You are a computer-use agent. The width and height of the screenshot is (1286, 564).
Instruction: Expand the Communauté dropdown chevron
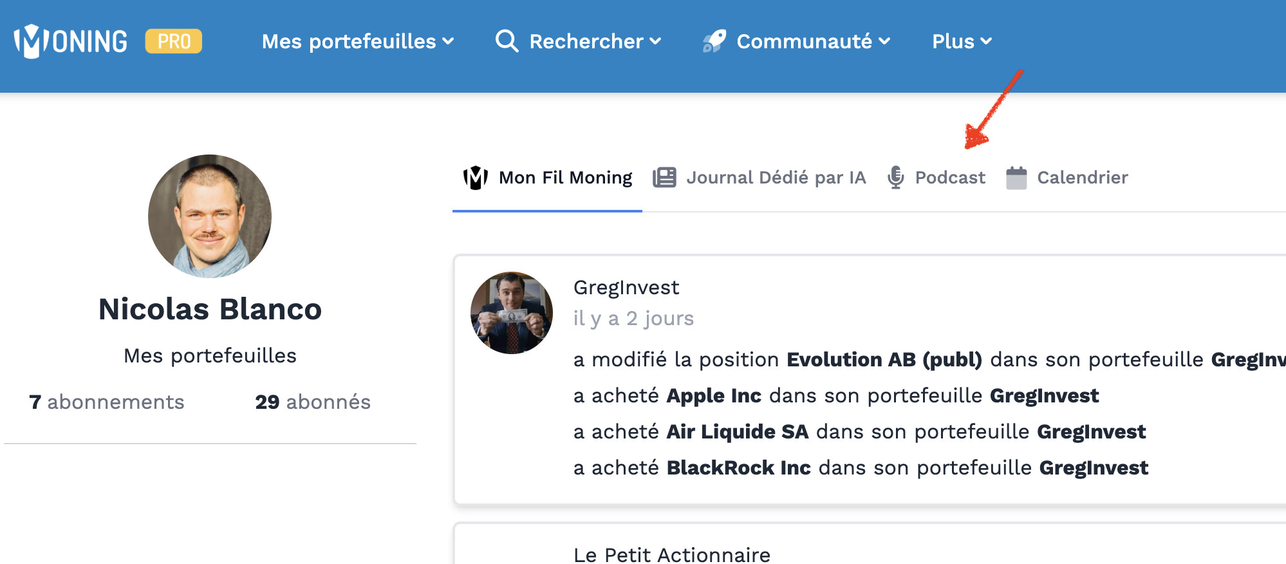885,41
